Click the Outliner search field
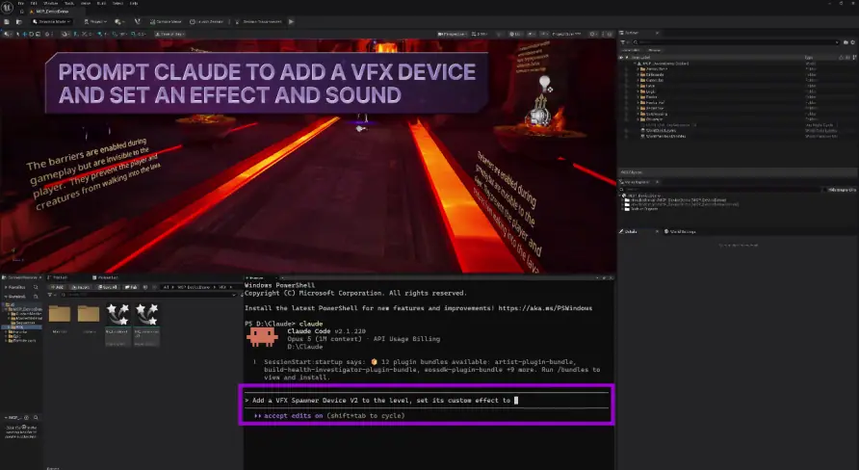This screenshot has width=859, height=470. click(x=737, y=42)
